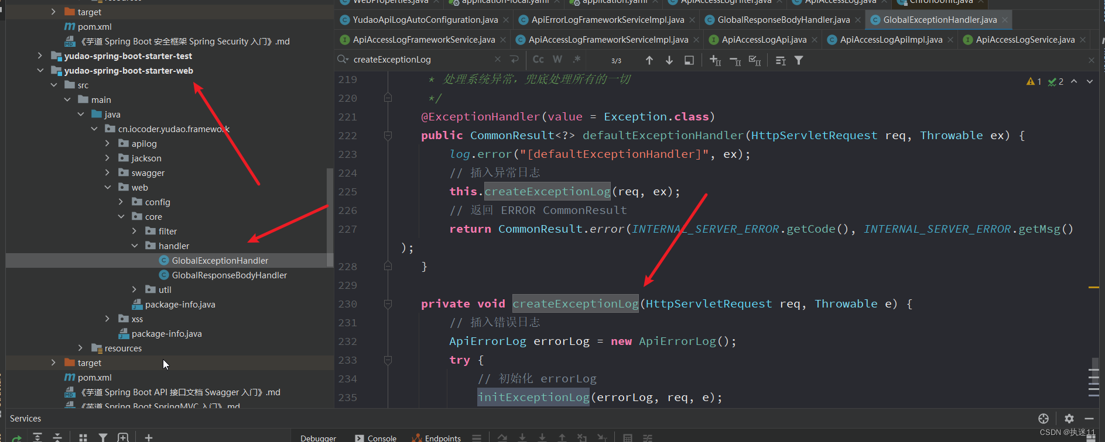Viewport: 1105px width, 442px height.
Task: Collapse the src folder
Action: [x=53, y=85]
